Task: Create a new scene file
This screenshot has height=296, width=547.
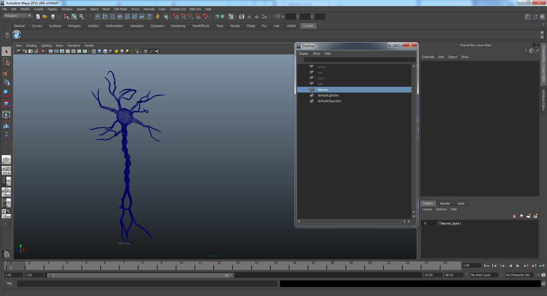Action: [38, 17]
